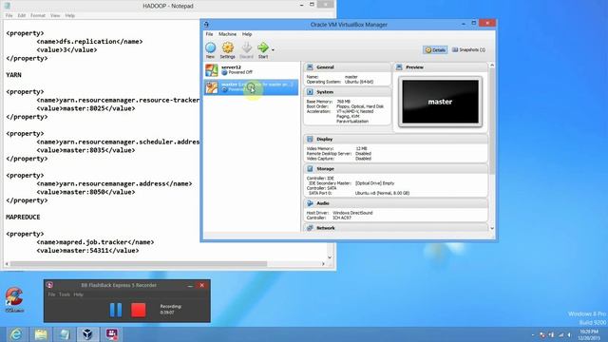
Task: Click the mapred.job.tracker name line in Notepad
Action: tap(95, 242)
